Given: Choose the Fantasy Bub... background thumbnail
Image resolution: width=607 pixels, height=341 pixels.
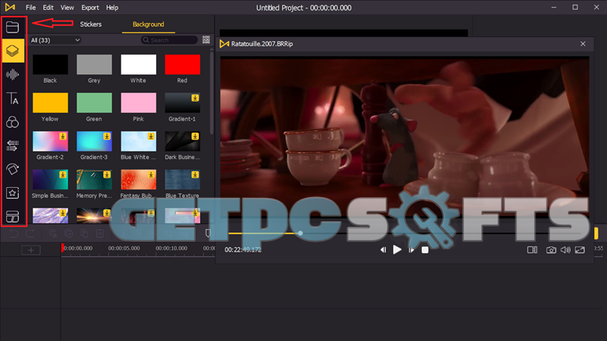Looking at the screenshot, I should 138,180.
